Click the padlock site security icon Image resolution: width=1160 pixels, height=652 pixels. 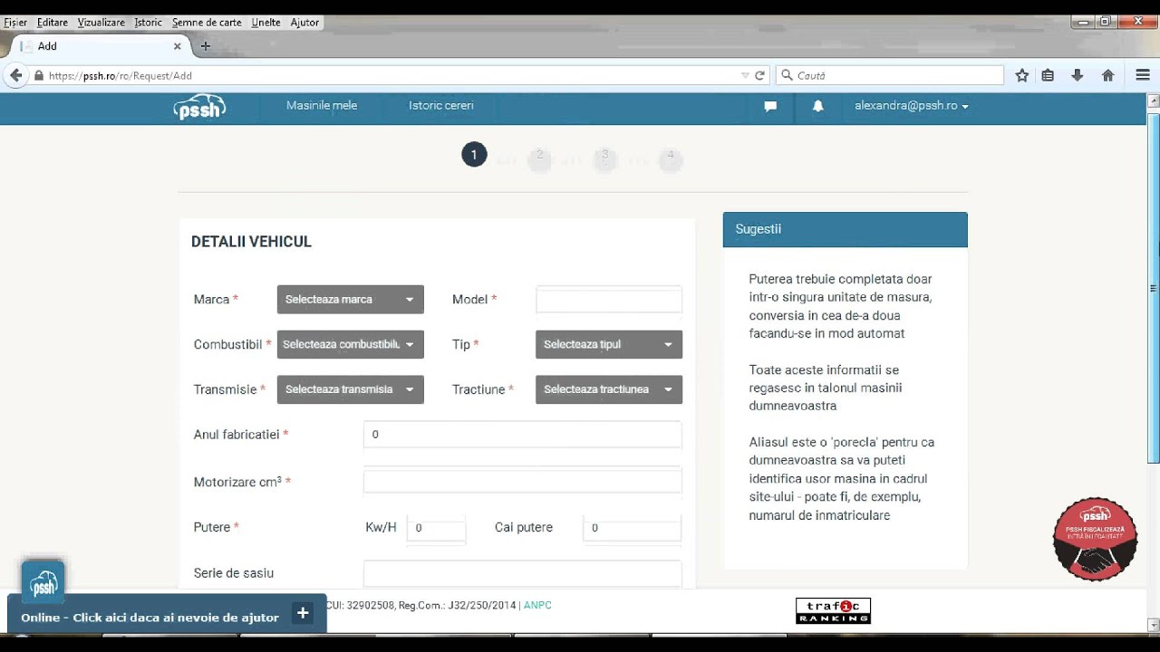[39, 75]
